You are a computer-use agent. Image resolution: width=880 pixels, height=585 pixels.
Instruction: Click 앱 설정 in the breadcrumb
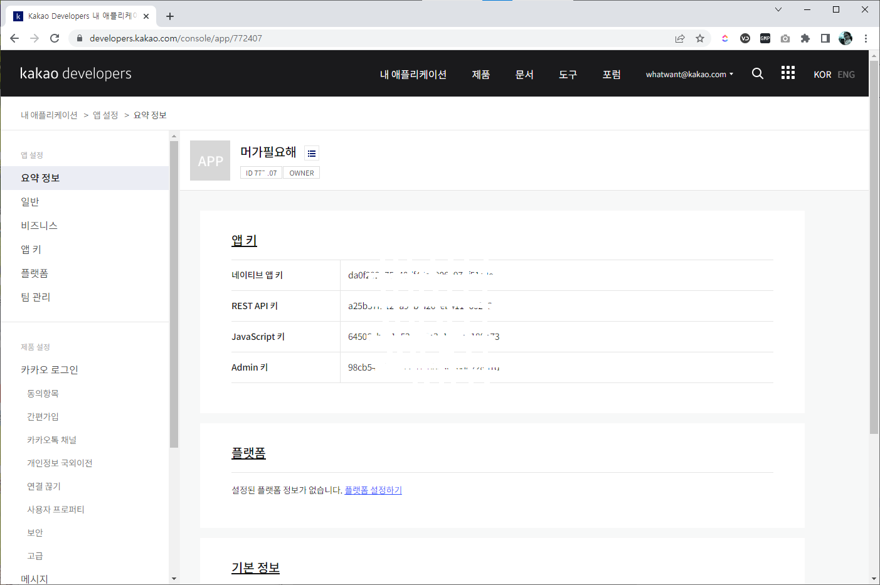tap(105, 115)
